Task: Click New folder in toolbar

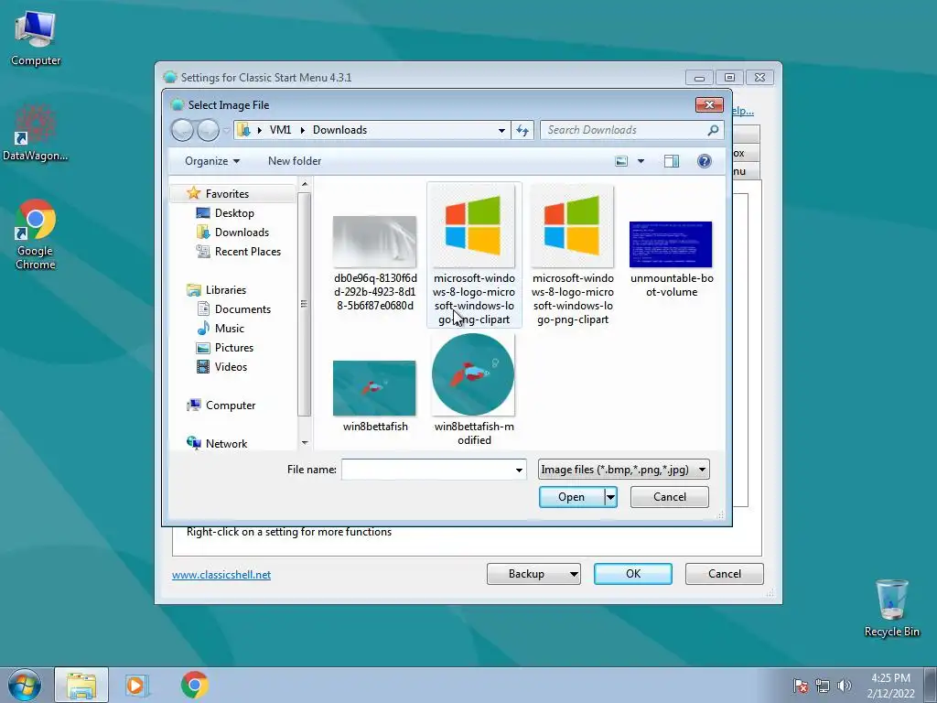Action: point(295,161)
